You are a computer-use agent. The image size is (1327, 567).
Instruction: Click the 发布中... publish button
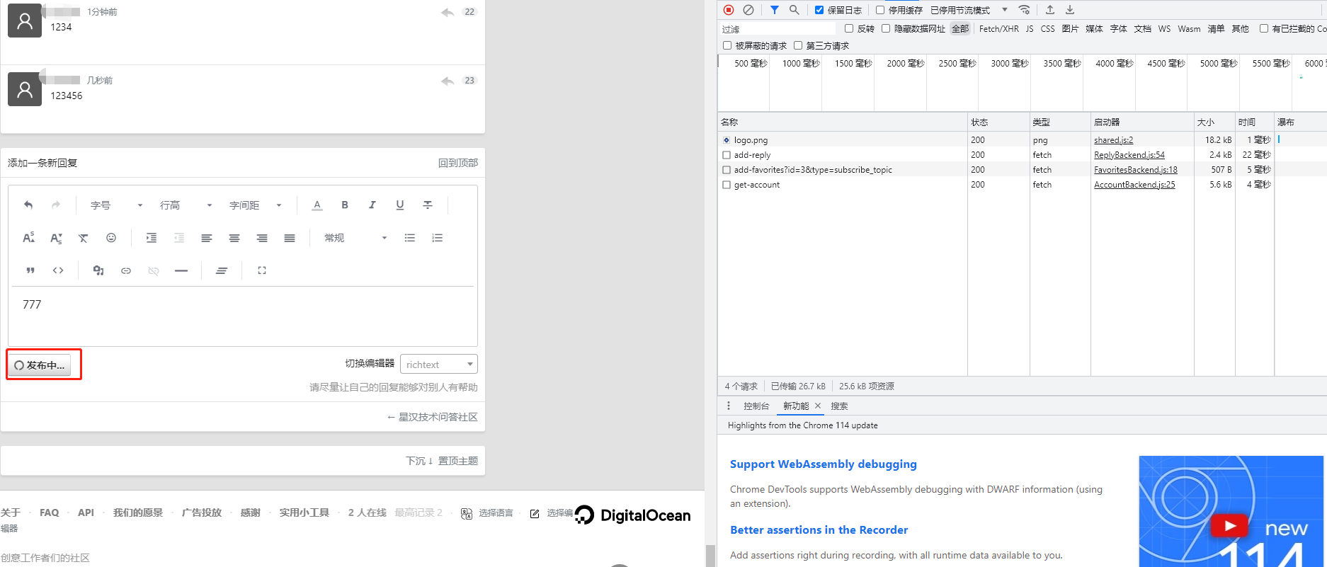[39, 365]
